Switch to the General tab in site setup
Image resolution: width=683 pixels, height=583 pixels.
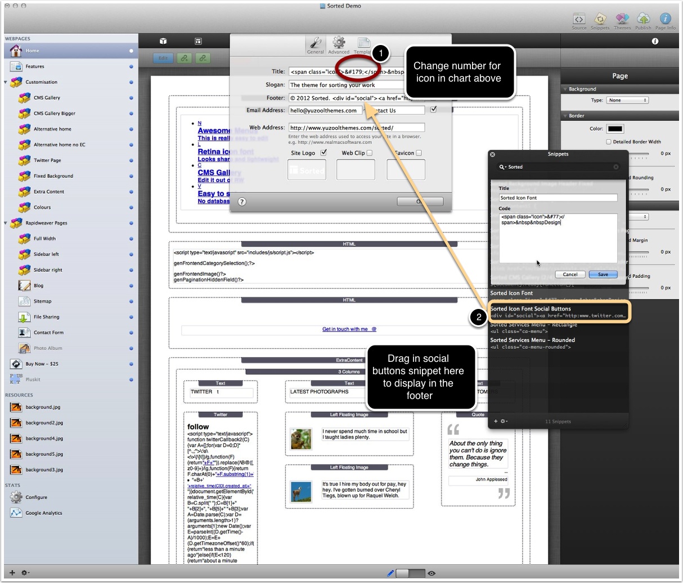(x=315, y=46)
